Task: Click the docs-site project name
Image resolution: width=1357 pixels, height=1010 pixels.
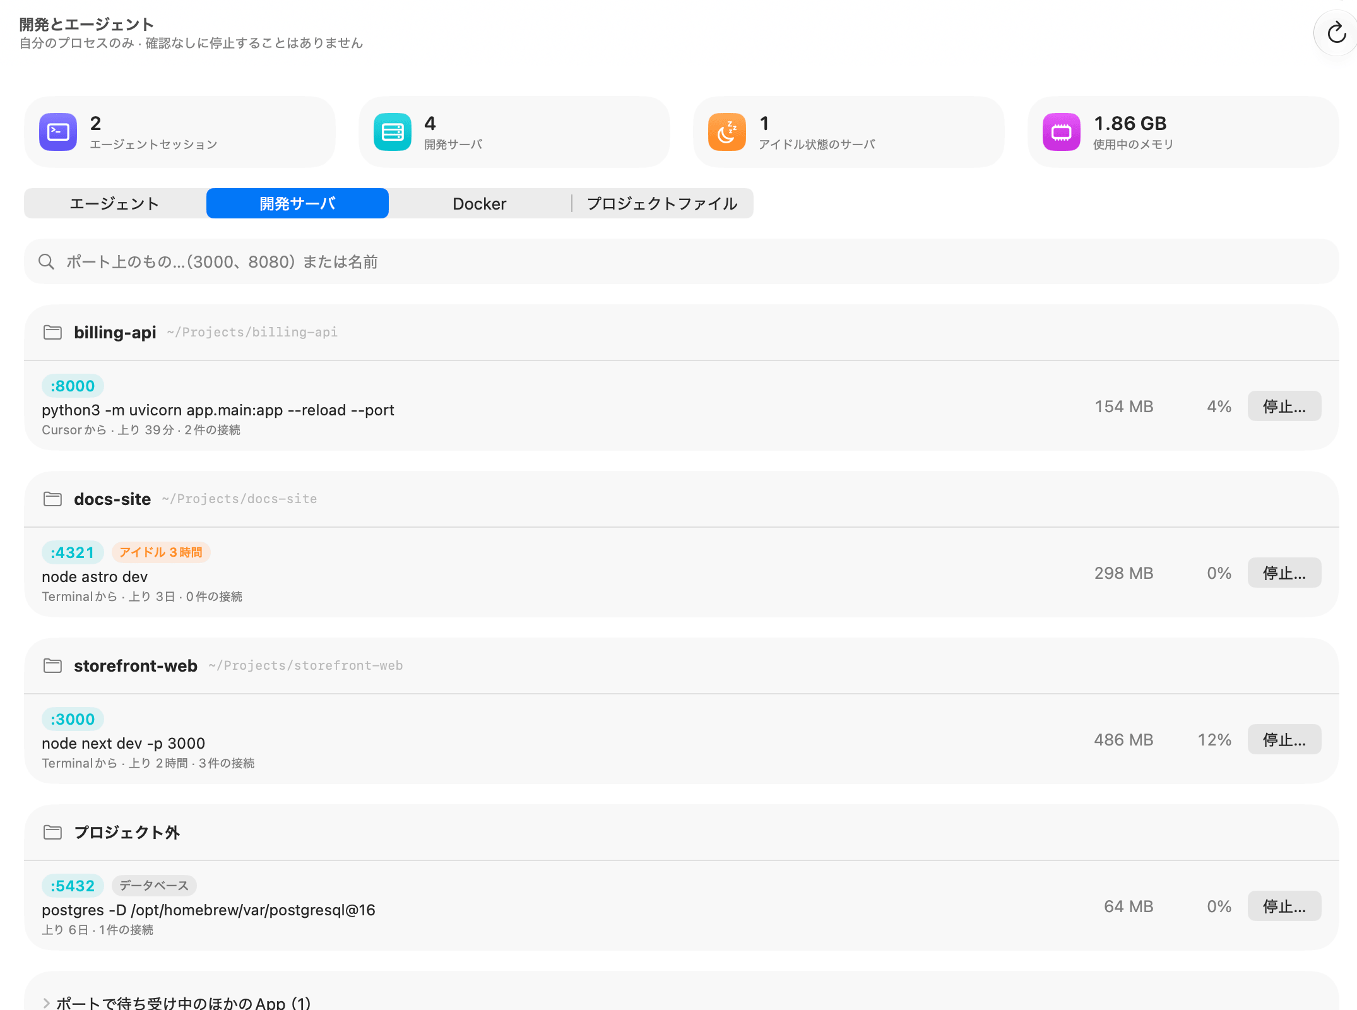Action: tap(112, 499)
